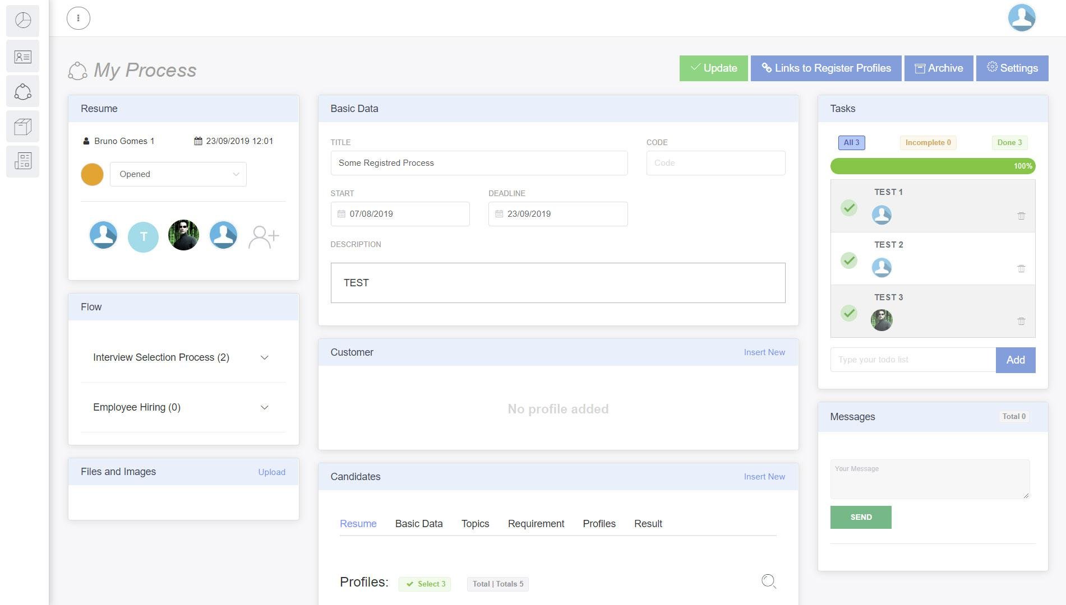The height and width of the screenshot is (605, 1066).
Task: Expand Interview Selection Process (2) flow
Action: coord(183,357)
